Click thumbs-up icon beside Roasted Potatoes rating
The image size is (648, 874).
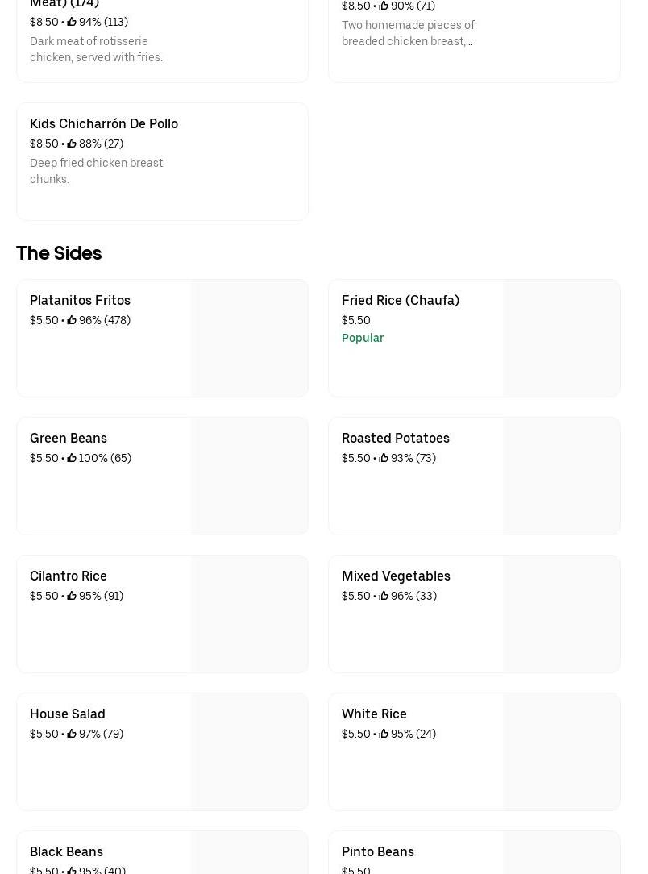point(384,458)
